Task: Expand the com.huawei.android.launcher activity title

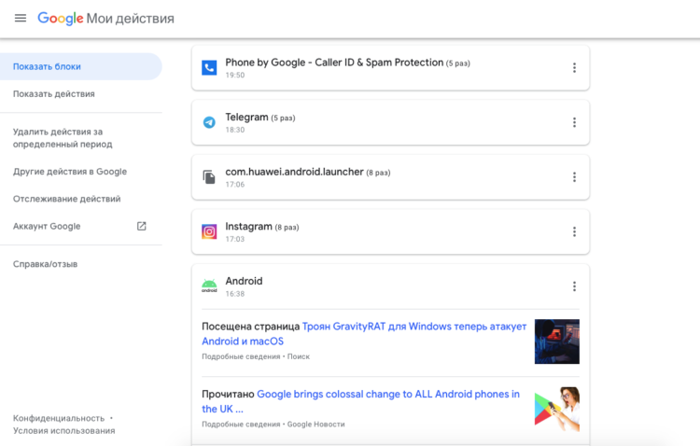Action: coord(294,172)
